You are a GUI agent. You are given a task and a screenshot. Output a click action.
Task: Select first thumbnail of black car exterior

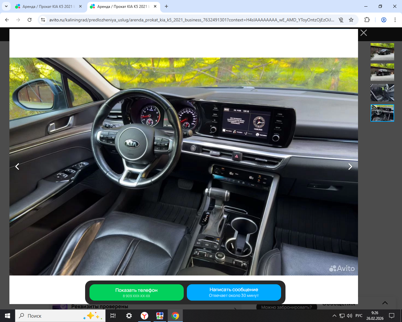tap(382, 52)
